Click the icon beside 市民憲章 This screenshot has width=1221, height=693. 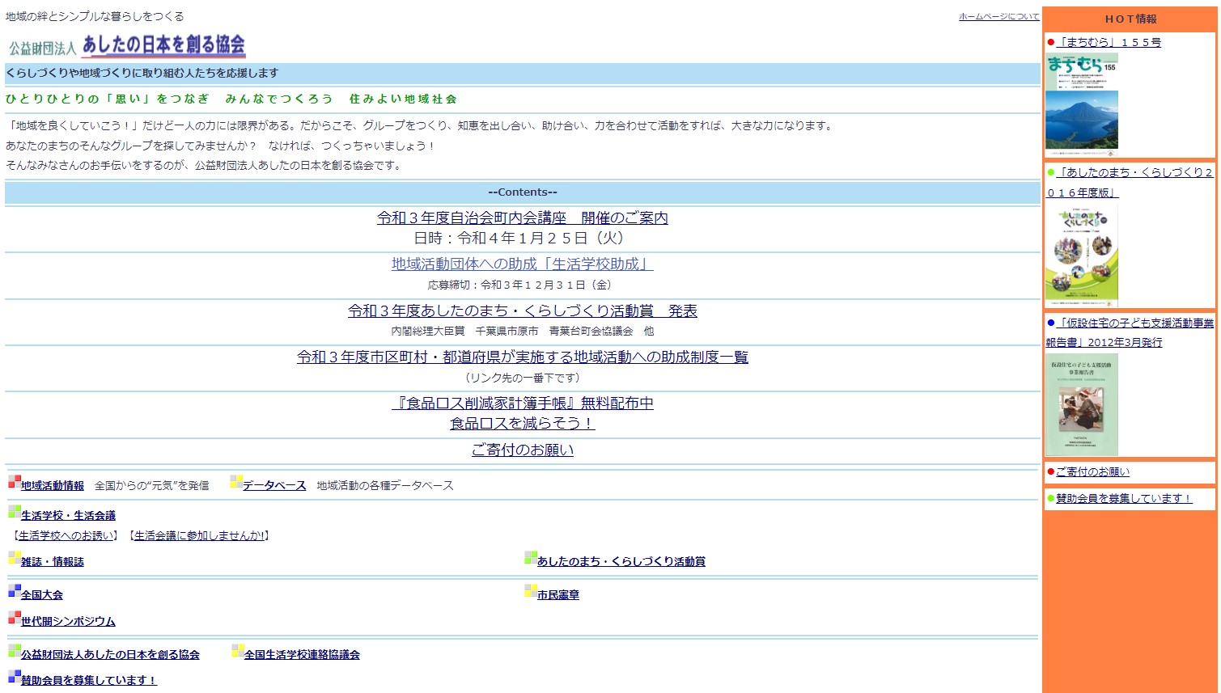(530, 591)
